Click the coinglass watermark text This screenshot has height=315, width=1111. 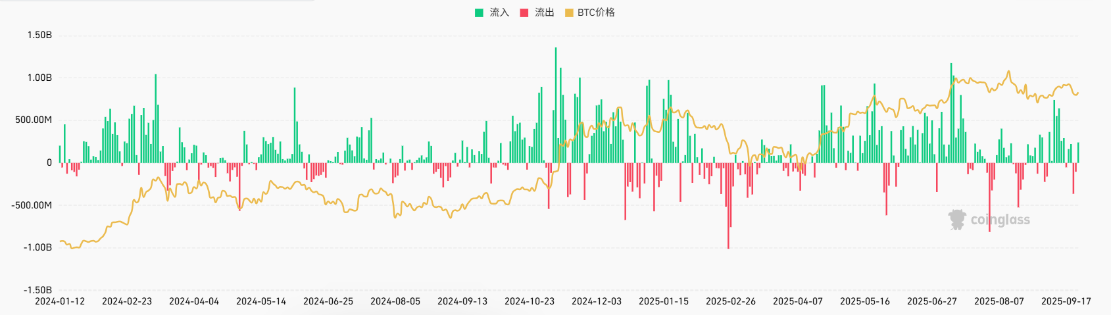click(x=1000, y=220)
